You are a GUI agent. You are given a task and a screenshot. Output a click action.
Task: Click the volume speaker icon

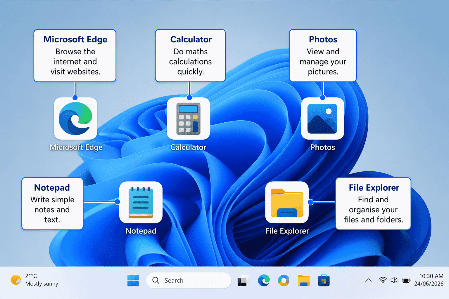tap(394, 280)
